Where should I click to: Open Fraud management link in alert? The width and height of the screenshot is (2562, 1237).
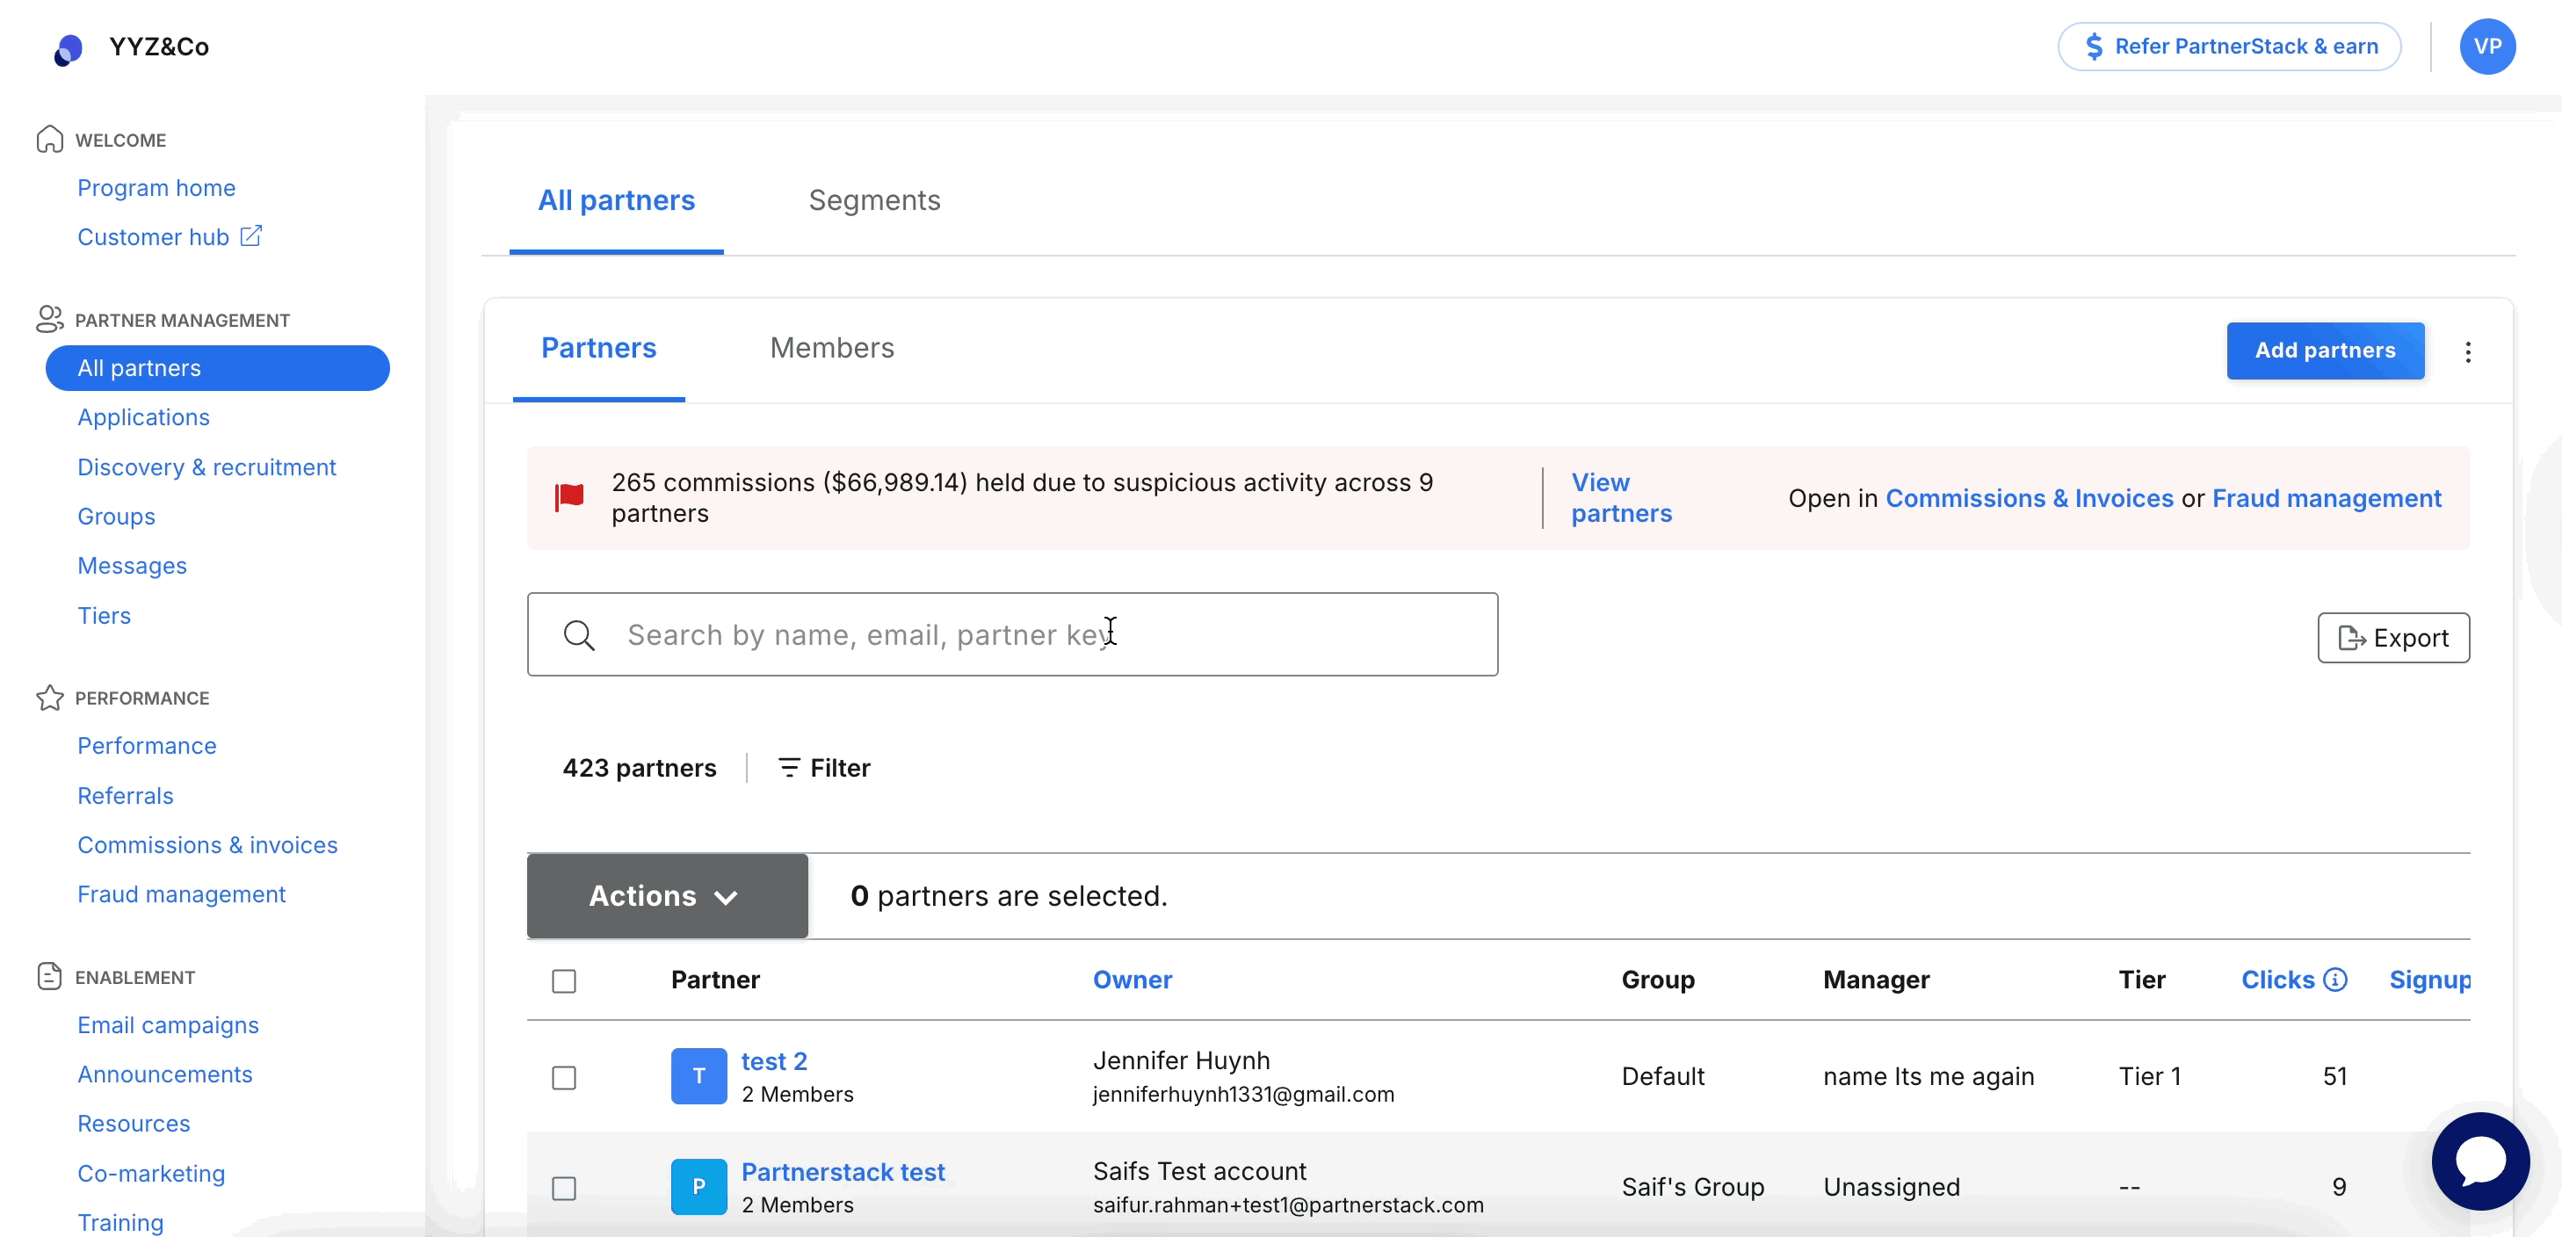[2327, 498]
